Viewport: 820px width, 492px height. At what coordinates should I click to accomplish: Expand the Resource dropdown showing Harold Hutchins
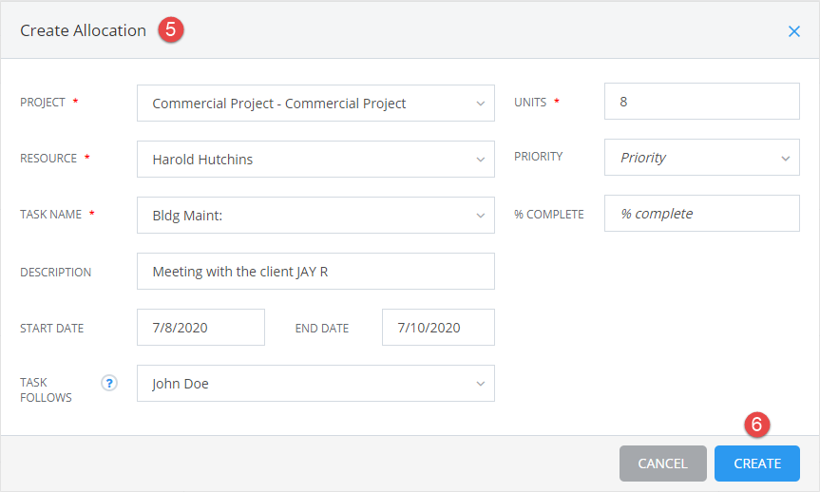[x=315, y=159]
